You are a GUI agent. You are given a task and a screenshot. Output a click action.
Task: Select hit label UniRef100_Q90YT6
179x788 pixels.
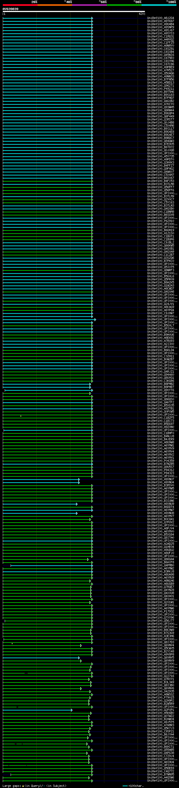(161, 390)
